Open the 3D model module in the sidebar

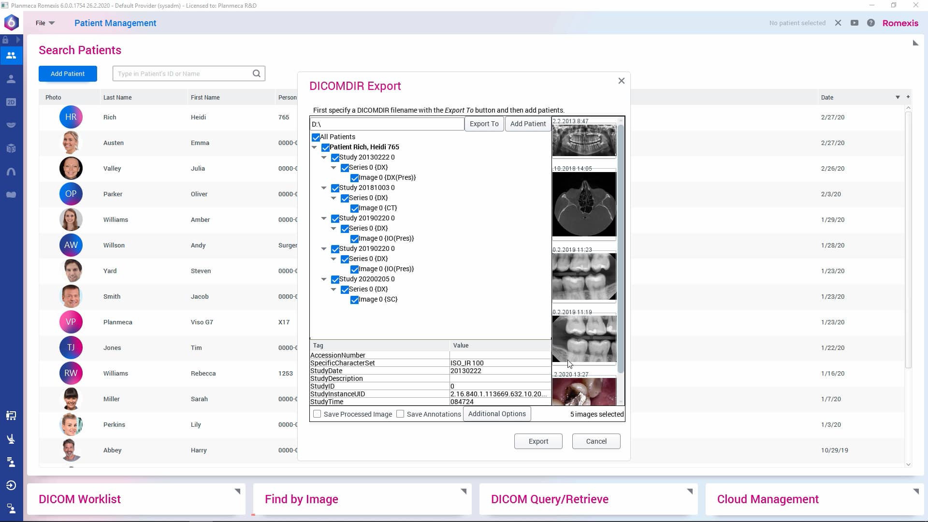tap(11, 148)
